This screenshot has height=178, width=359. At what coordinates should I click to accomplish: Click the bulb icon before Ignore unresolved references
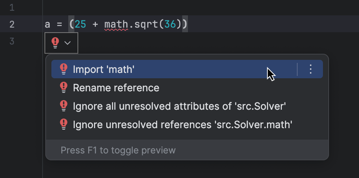[64, 124]
